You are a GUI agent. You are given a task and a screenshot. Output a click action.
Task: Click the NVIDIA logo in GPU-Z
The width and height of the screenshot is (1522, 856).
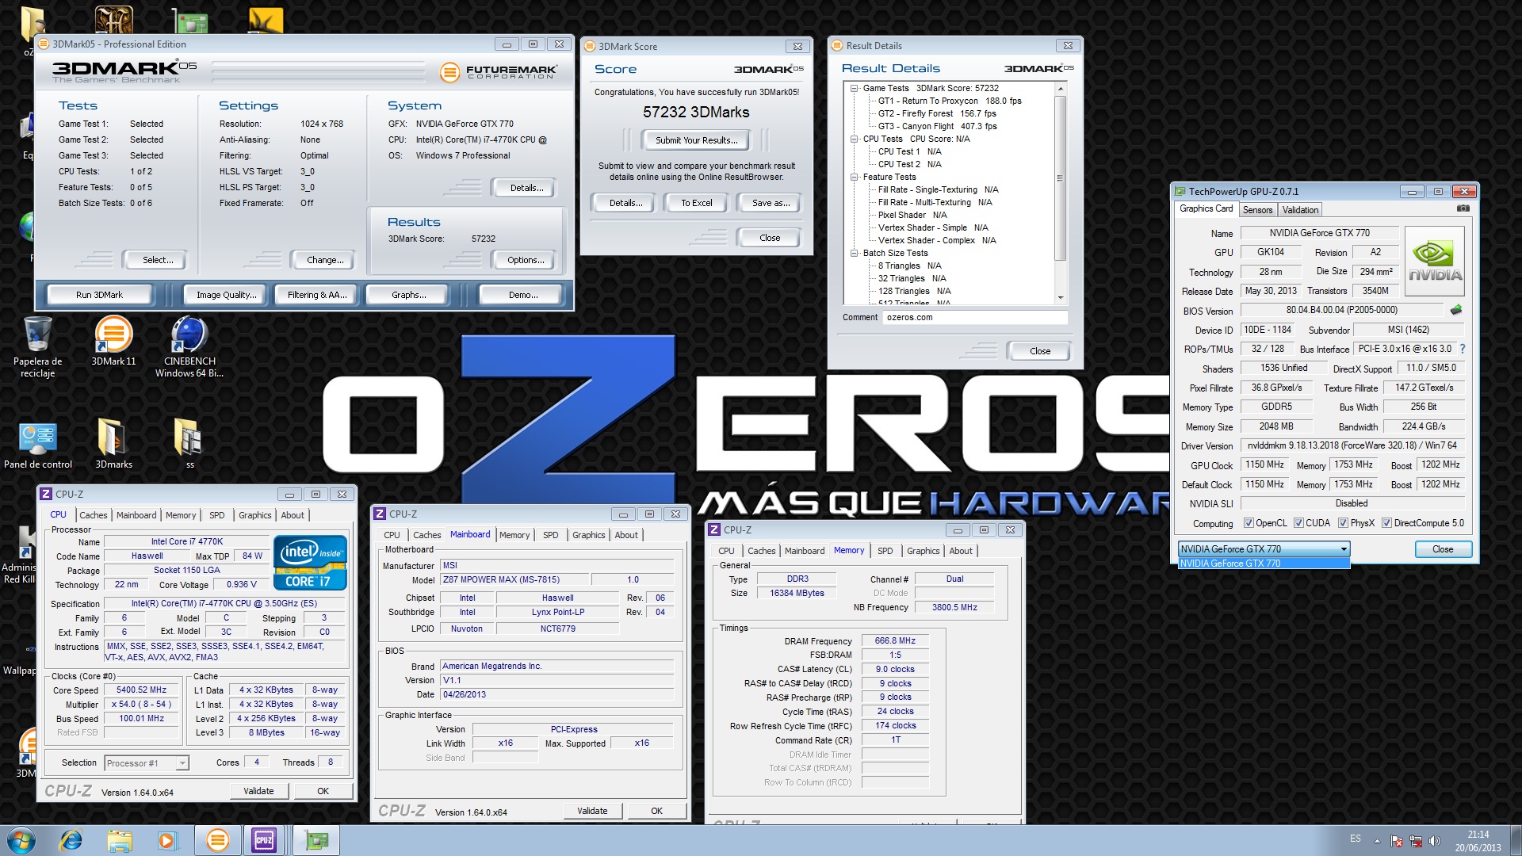pos(1435,262)
